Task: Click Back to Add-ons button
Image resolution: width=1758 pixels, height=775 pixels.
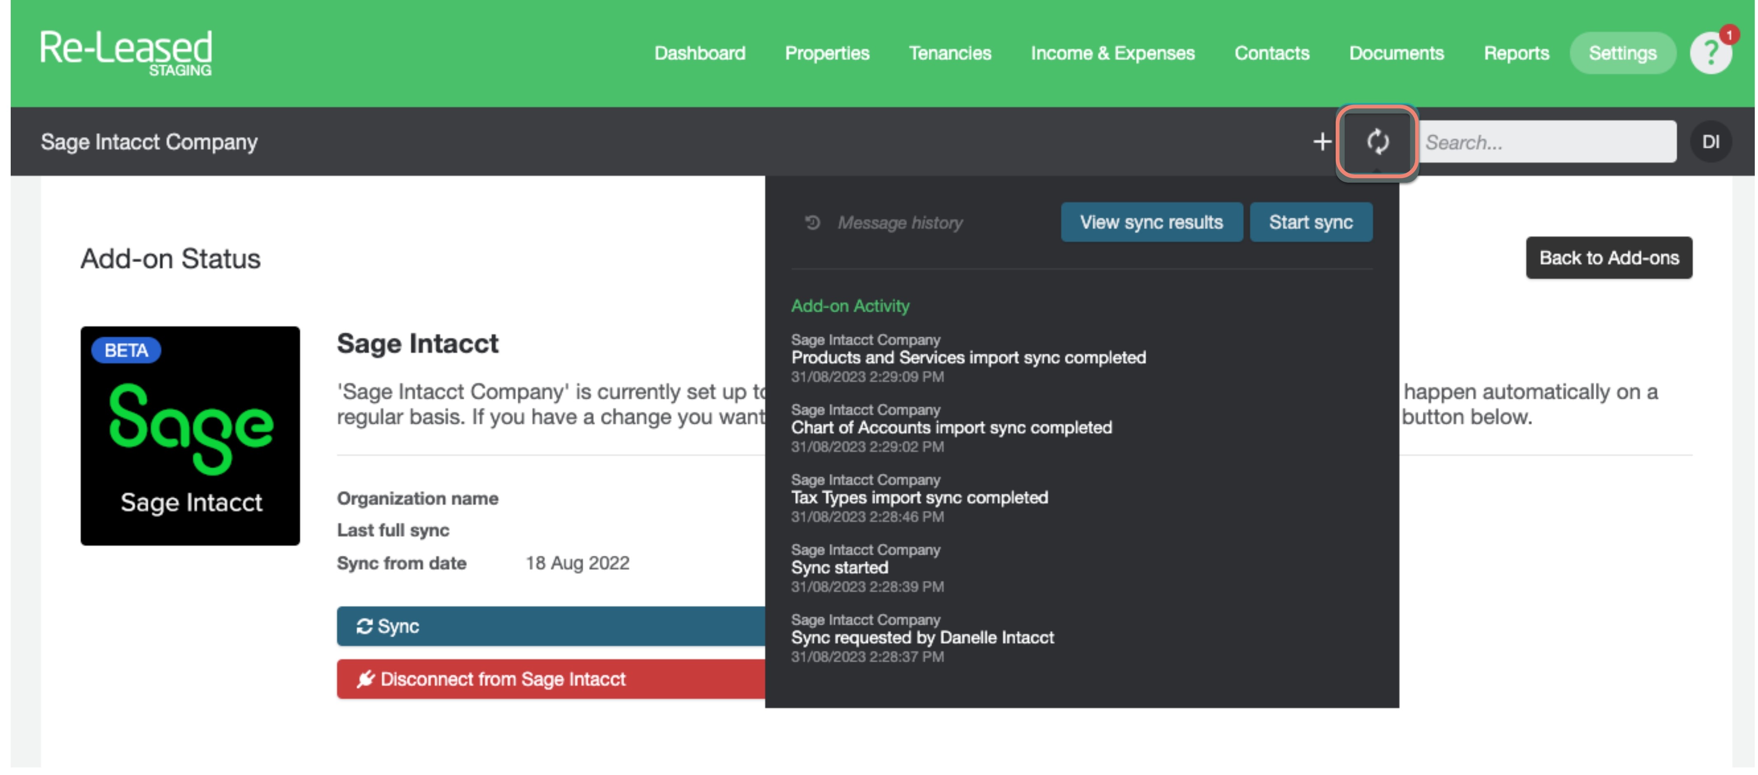Action: (x=1609, y=258)
